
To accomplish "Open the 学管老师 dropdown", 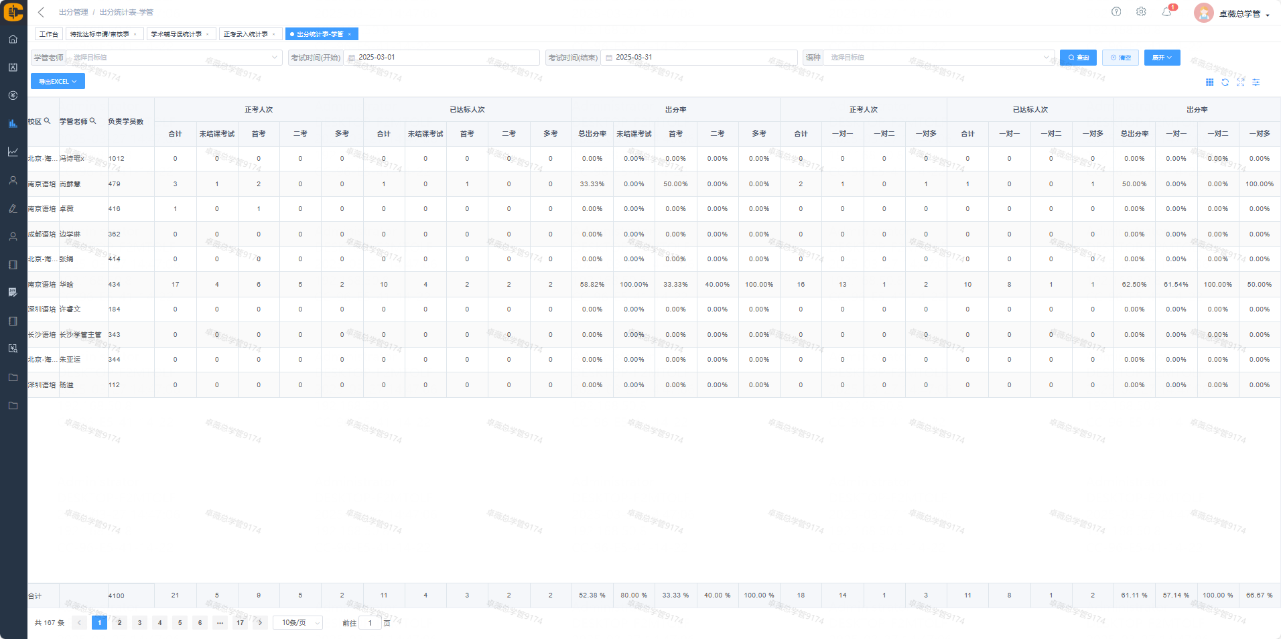I will 174,58.
